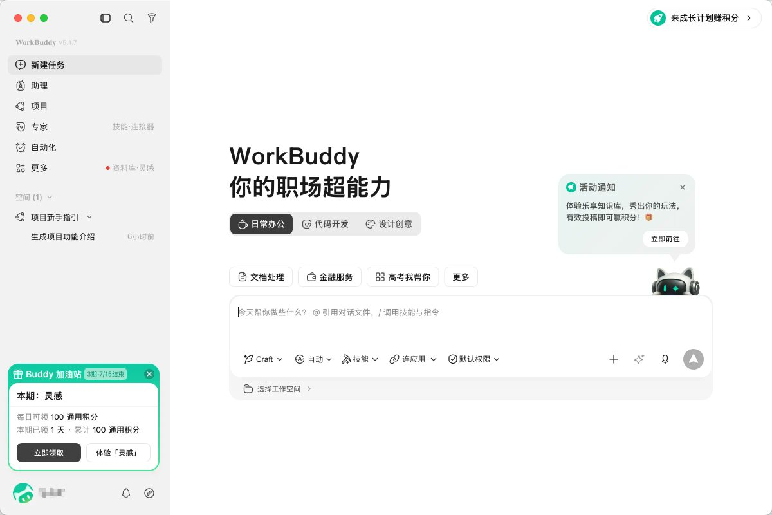Open the 默认权限 dropdown
The image size is (772, 515).
tap(474, 359)
